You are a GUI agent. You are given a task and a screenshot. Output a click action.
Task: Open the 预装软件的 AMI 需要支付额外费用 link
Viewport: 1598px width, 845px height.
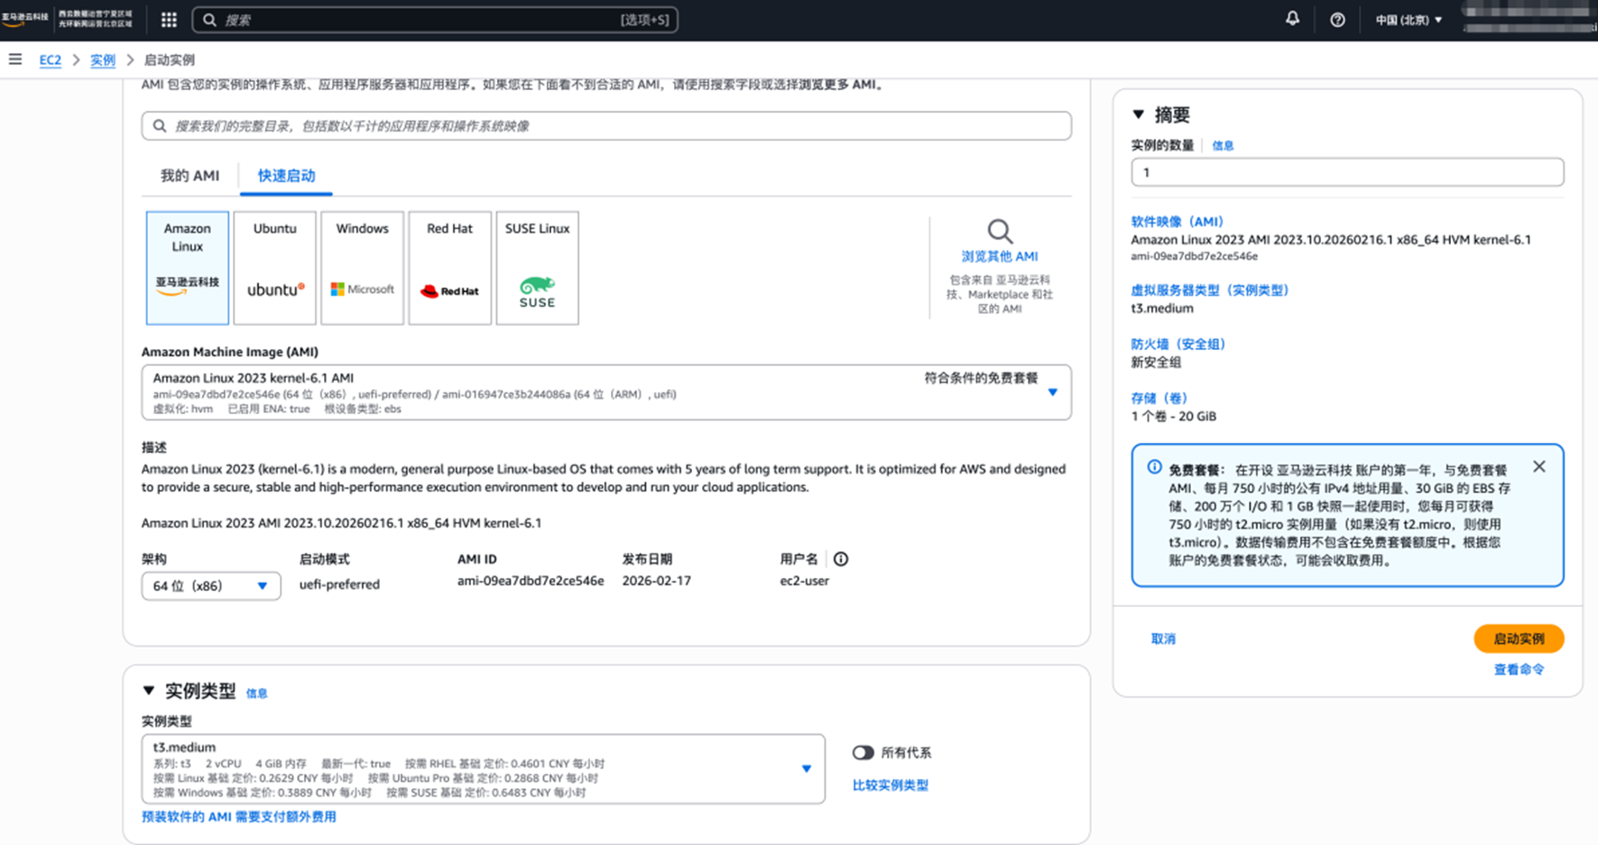pos(239,816)
